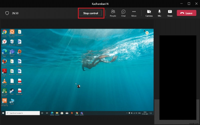Turn on the Camera
This screenshot has height=125, width=200.
(x=149, y=13)
